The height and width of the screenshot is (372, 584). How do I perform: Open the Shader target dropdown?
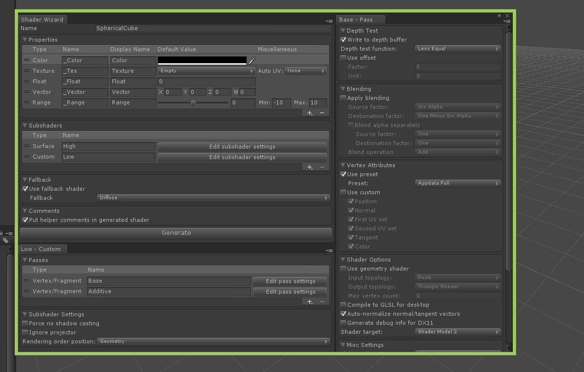point(458,332)
